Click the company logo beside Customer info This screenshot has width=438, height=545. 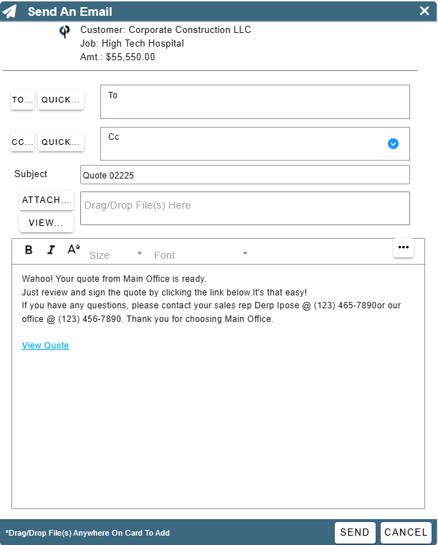click(x=65, y=32)
